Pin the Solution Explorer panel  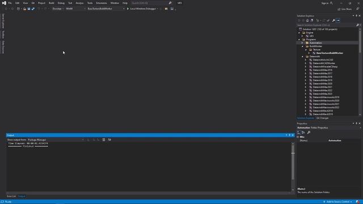pyautogui.click(x=357, y=16)
